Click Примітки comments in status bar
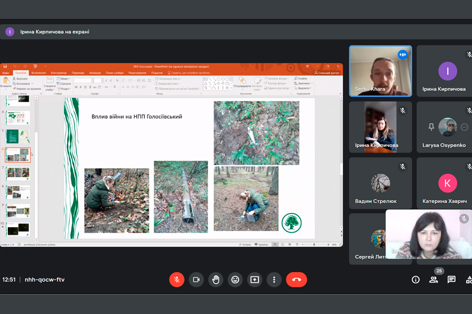 tap(261, 244)
